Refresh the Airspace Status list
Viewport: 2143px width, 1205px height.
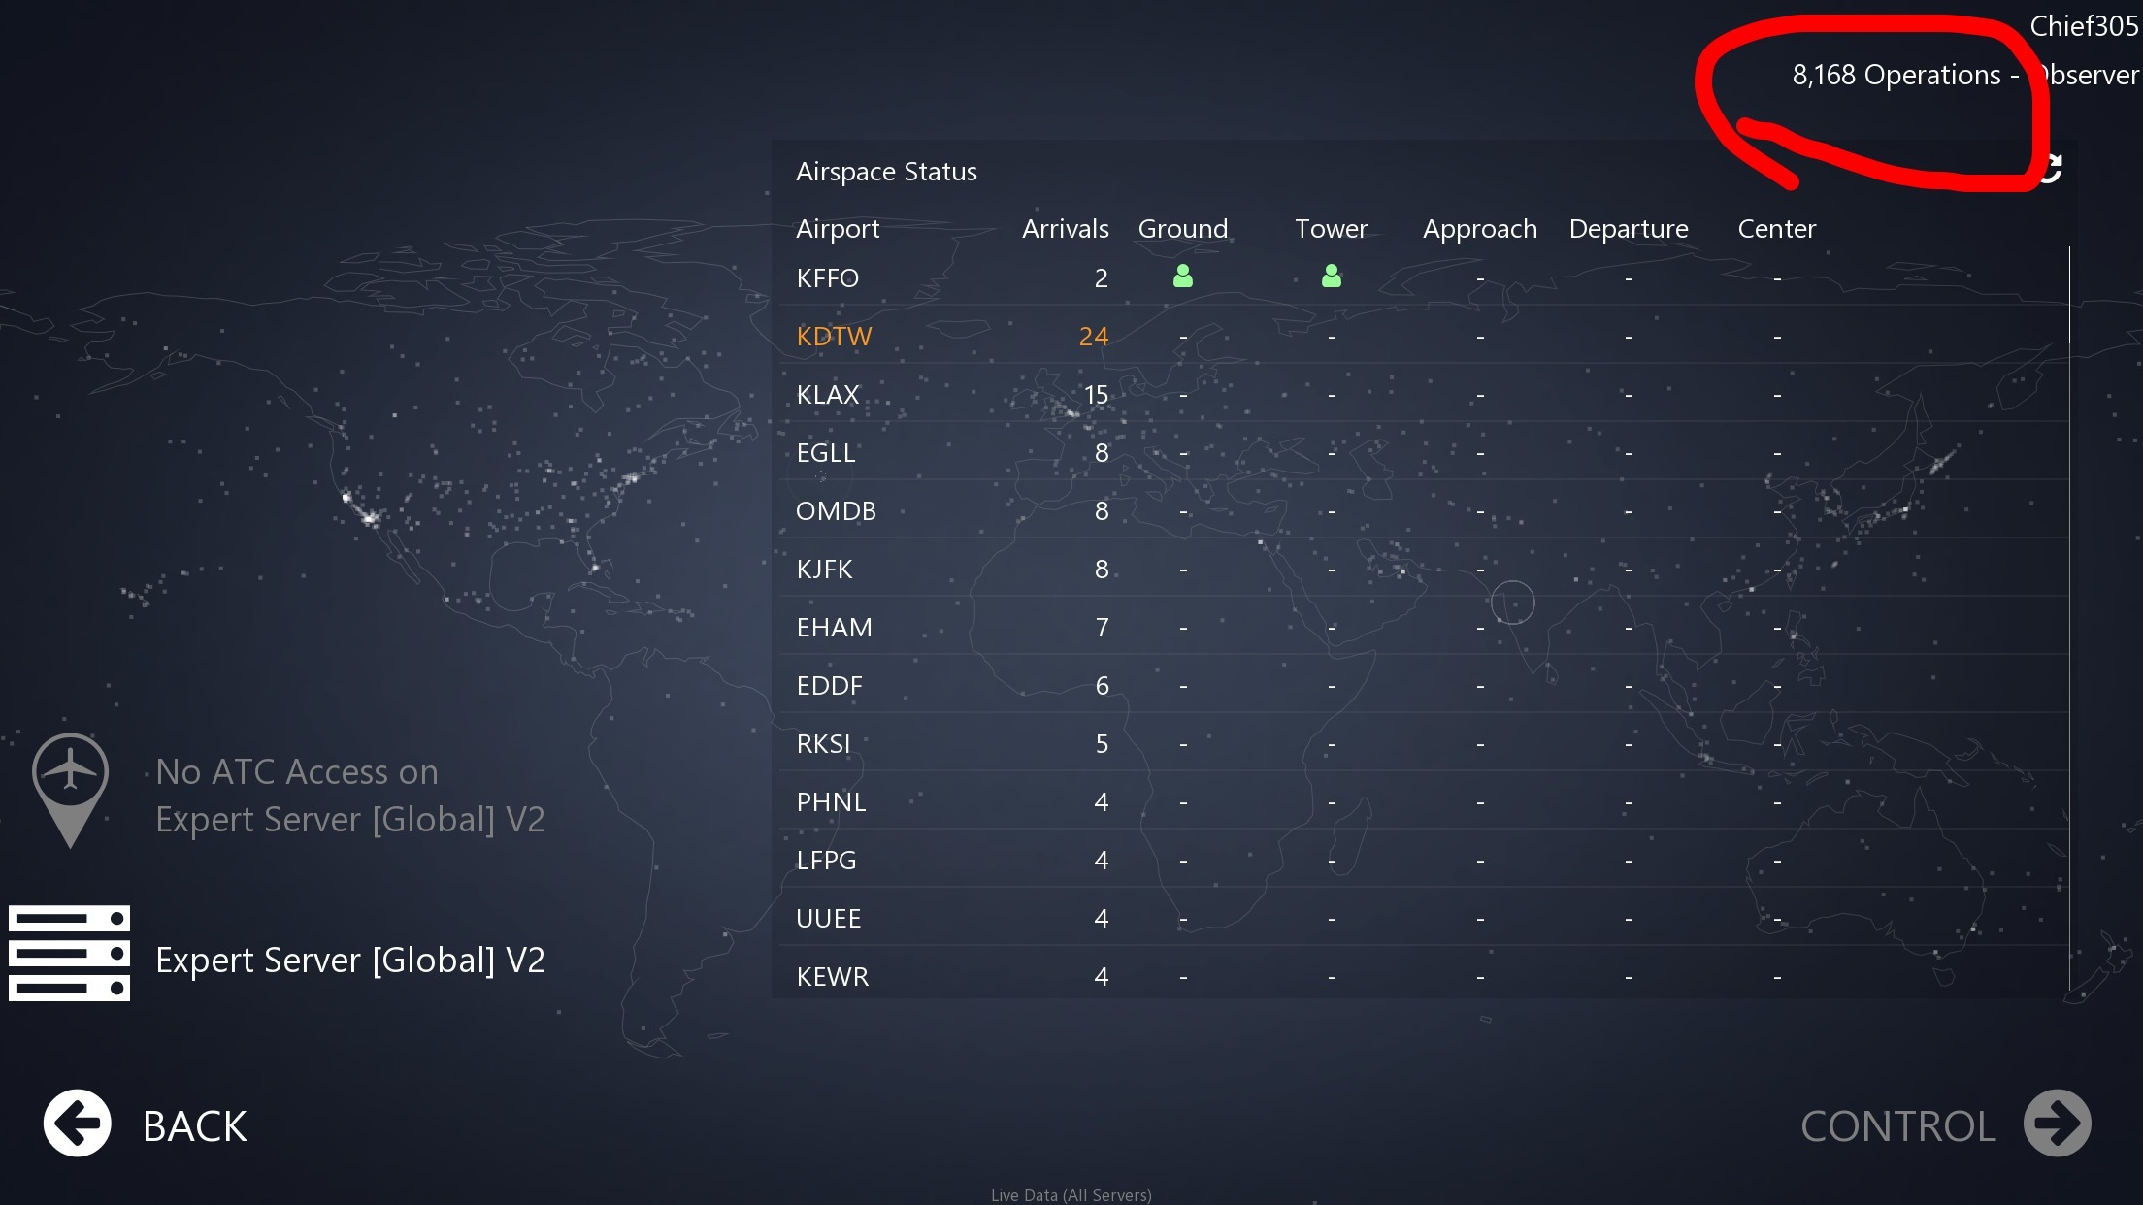[2050, 169]
